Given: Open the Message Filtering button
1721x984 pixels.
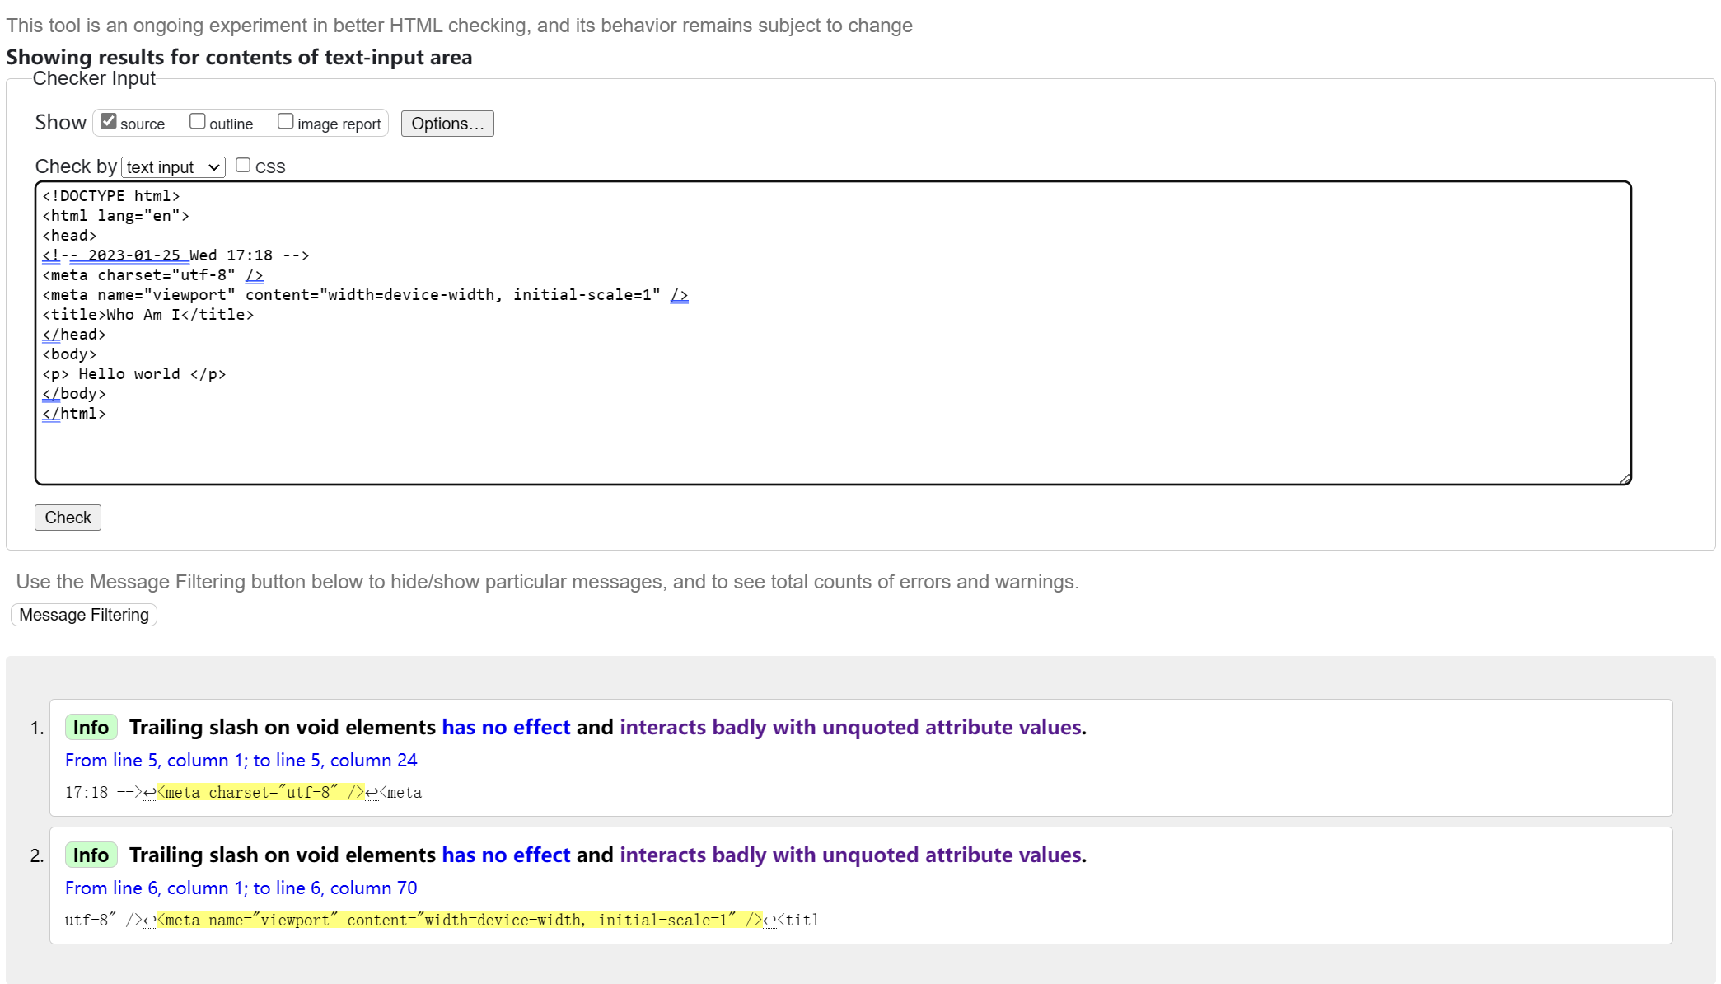Looking at the screenshot, I should [84, 615].
